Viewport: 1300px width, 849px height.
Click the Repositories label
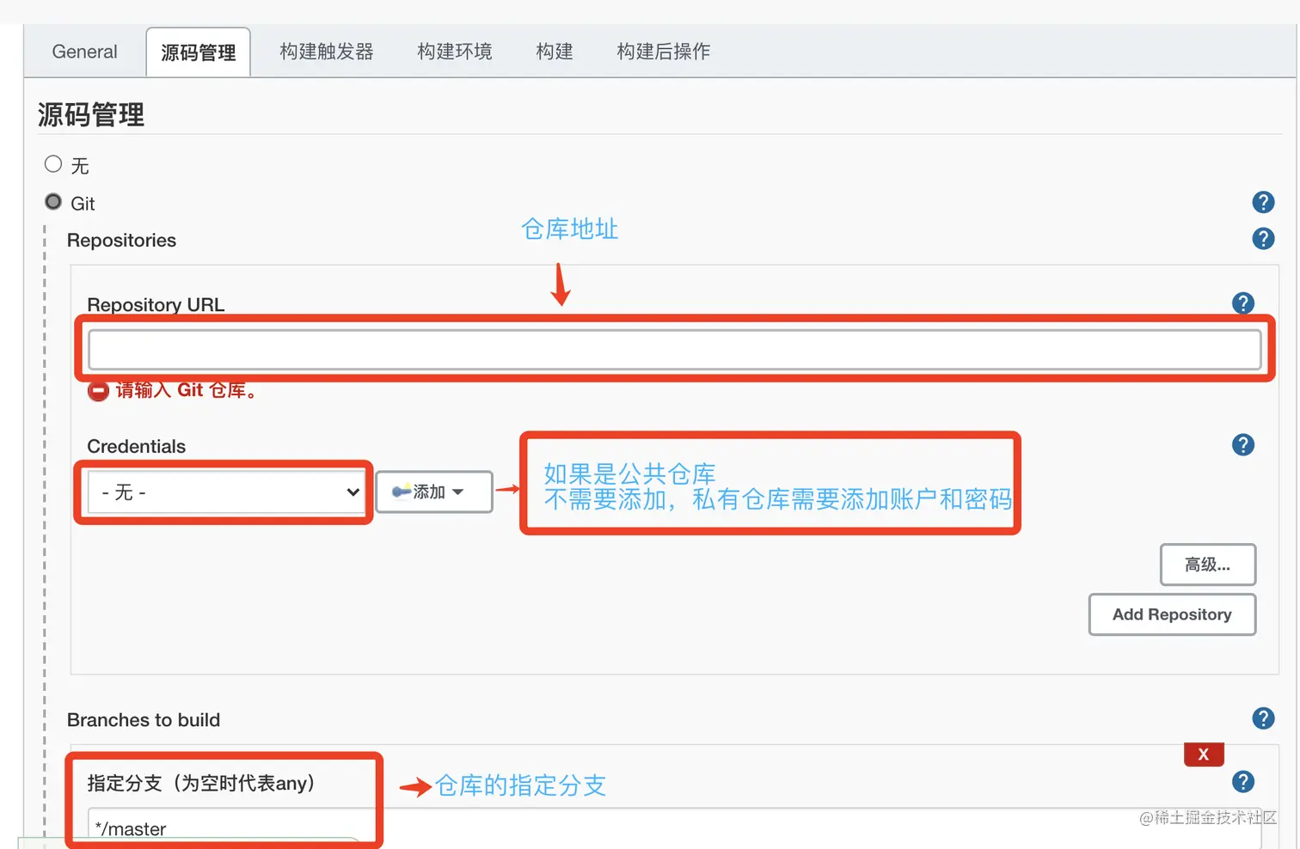click(x=121, y=240)
